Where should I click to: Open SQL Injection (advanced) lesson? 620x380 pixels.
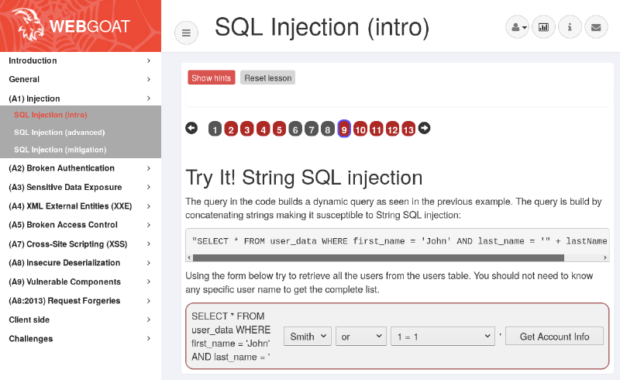point(59,133)
